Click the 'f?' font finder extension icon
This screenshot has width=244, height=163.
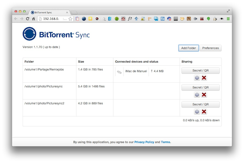[x=130, y=19]
